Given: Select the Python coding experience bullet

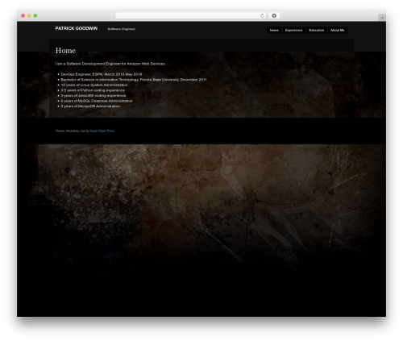Looking at the screenshot, I should (x=93, y=90).
